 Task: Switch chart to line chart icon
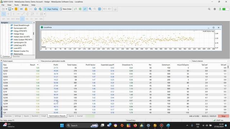coord(85,9)
